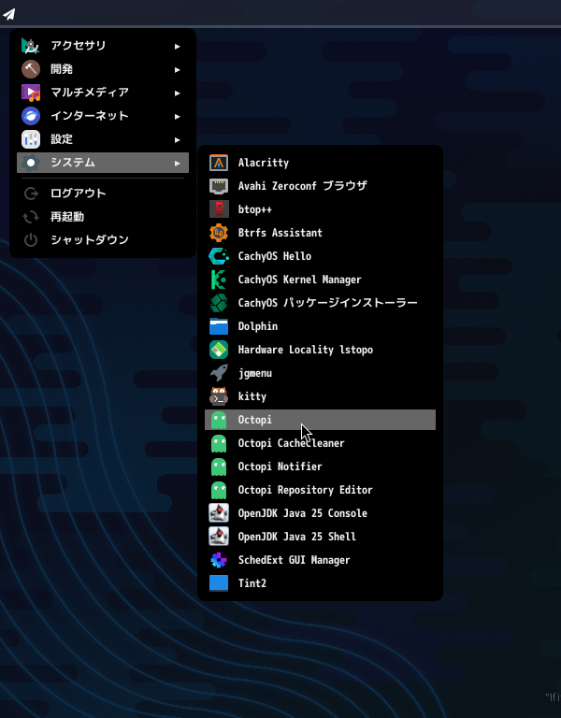This screenshot has width=561, height=718.
Task: Launch Octopi from the highlighted entry
Action: coord(320,420)
